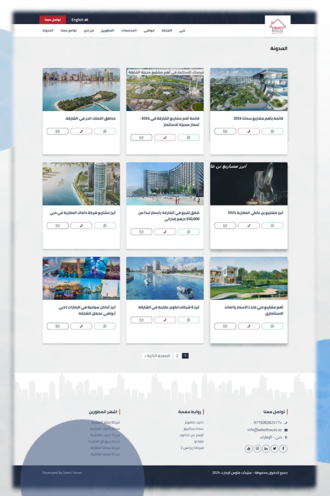Click phone icon on Dubailand projects card

click(249, 326)
